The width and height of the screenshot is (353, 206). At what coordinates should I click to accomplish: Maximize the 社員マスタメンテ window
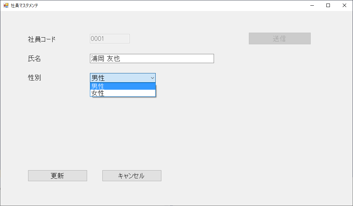[328, 5]
